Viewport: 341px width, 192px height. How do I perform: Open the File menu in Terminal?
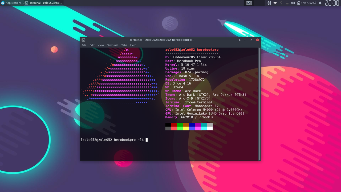[84, 45]
